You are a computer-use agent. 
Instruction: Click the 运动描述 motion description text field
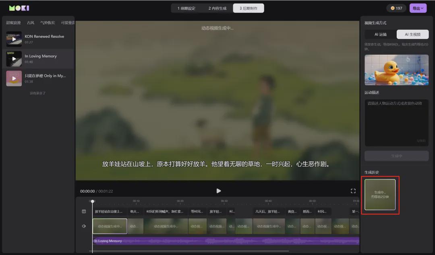[x=396, y=123]
